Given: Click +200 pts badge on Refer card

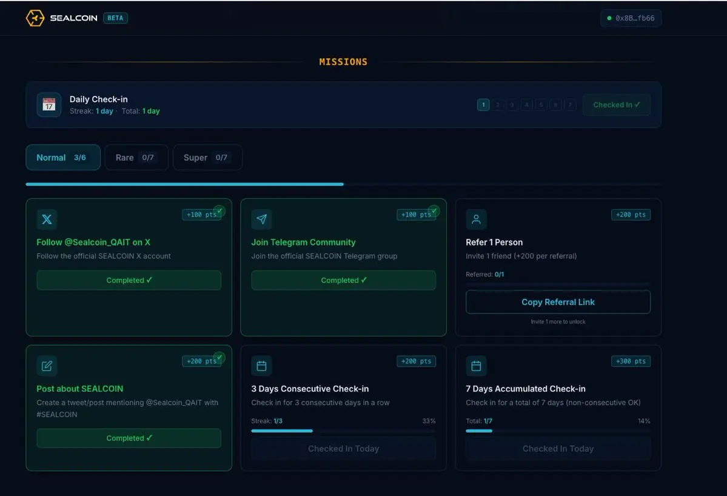Looking at the screenshot, I should [x=631, y=215].
